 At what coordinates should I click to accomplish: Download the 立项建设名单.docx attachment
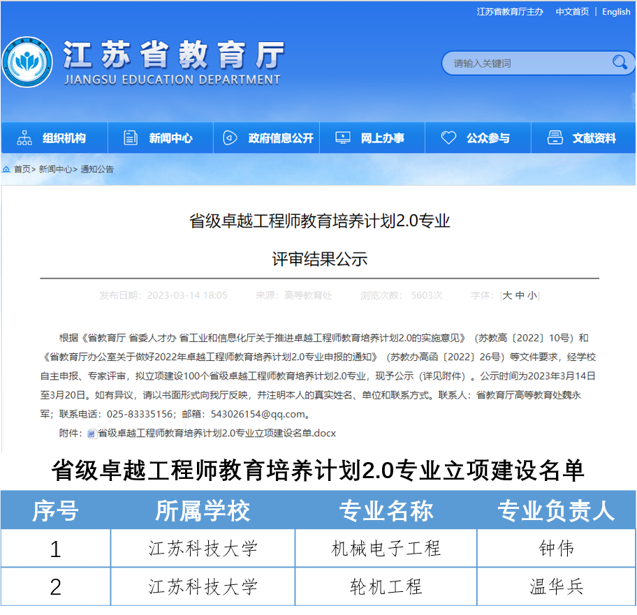(217, 434)
